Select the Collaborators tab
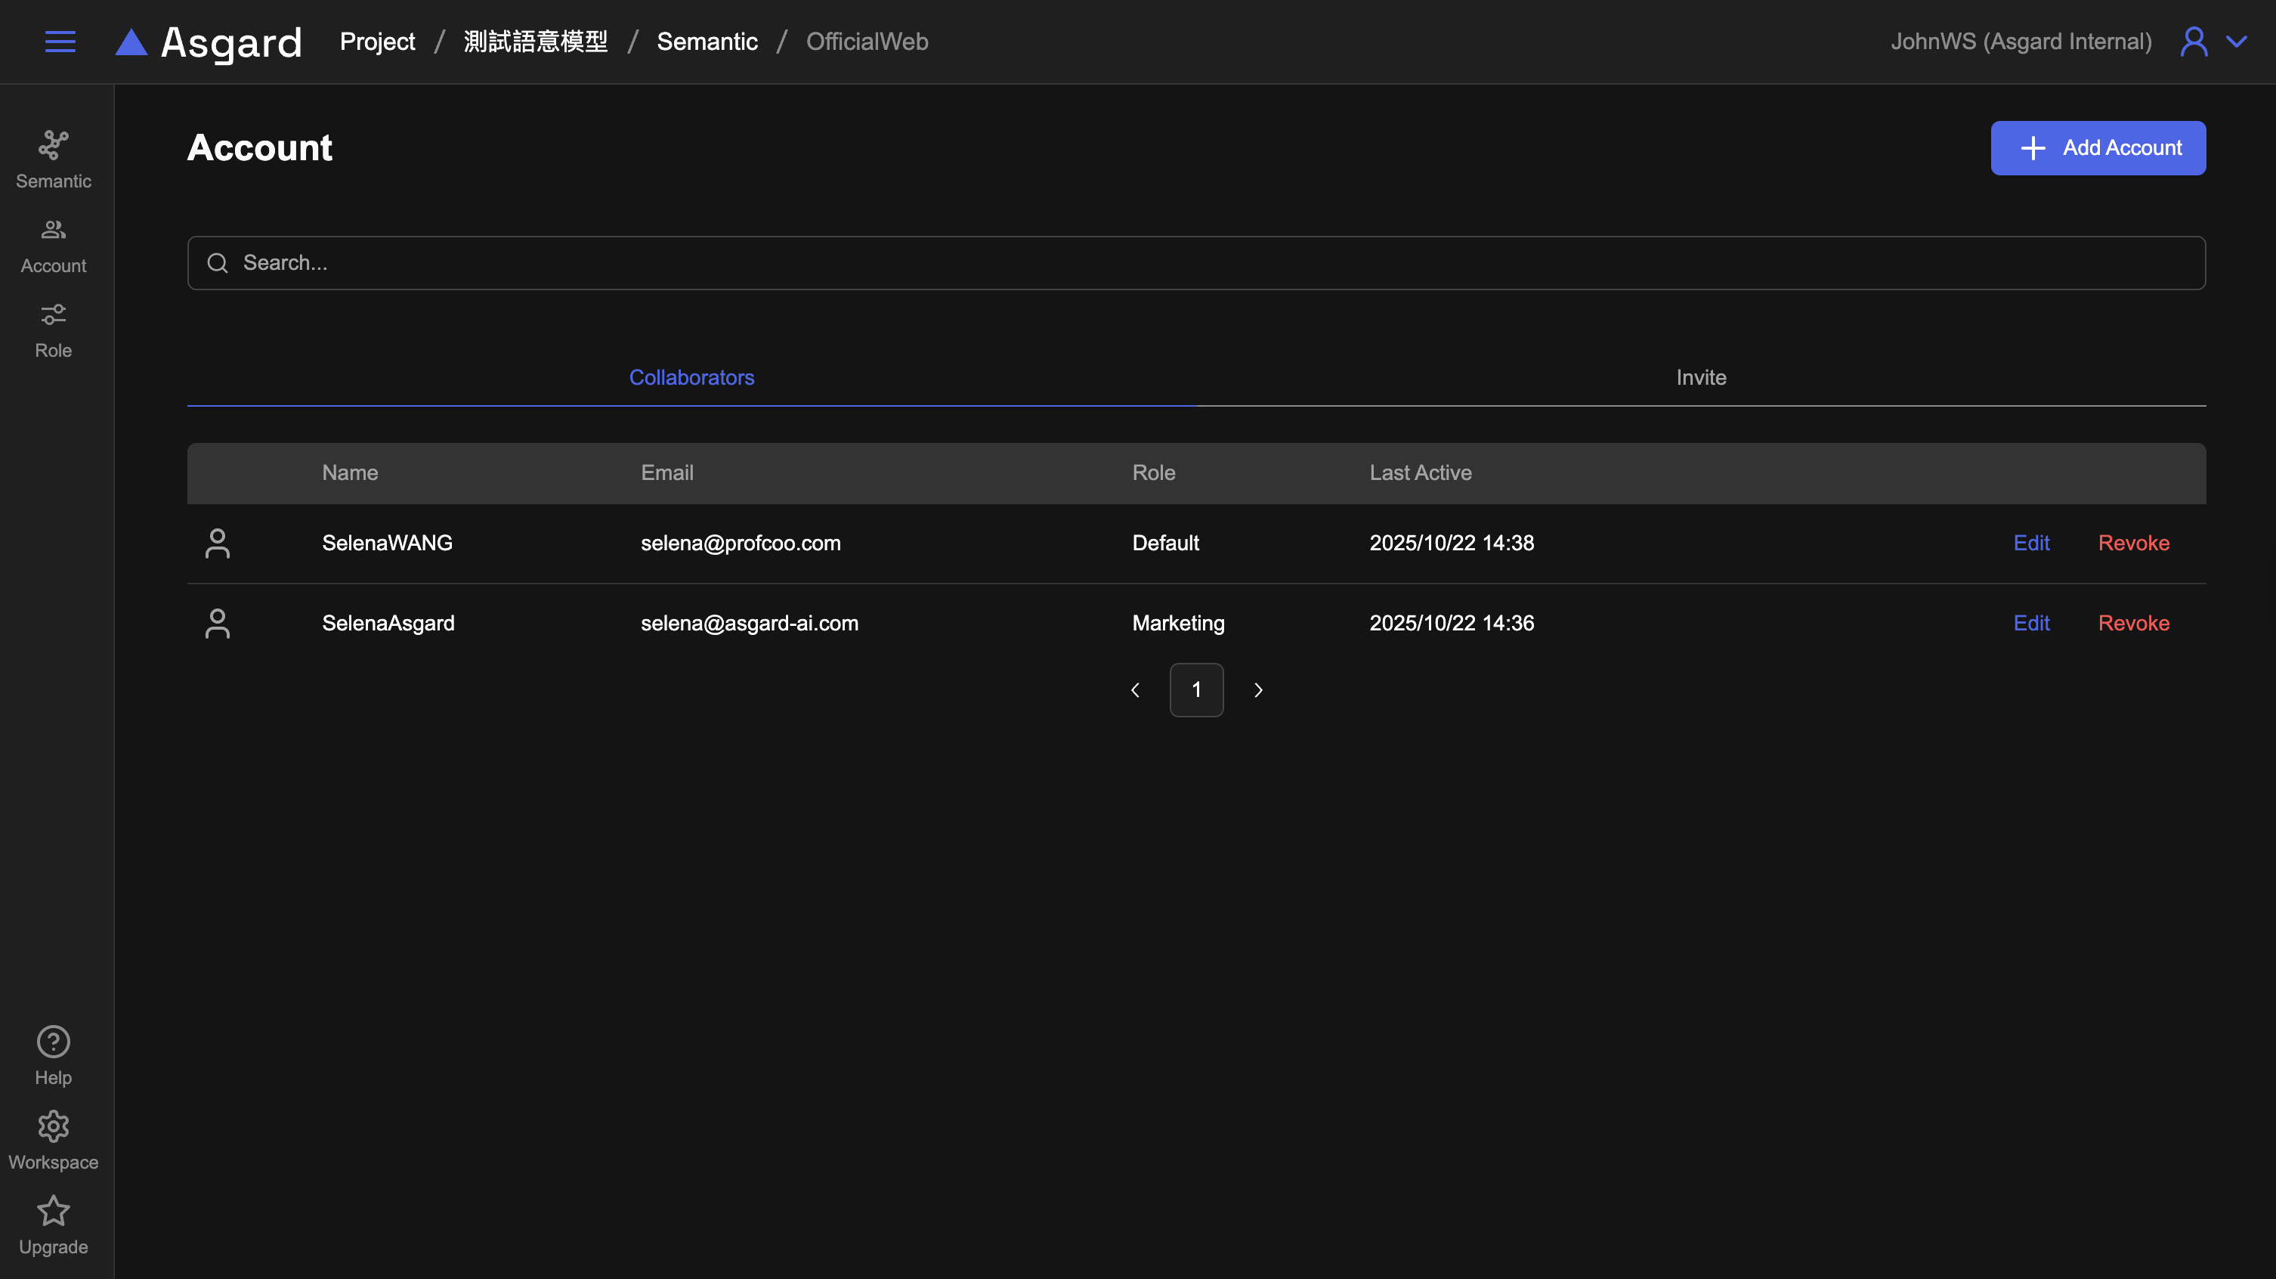This screenshot has height=1279, width=2276. pyautogui.click(x=691, y=377)
